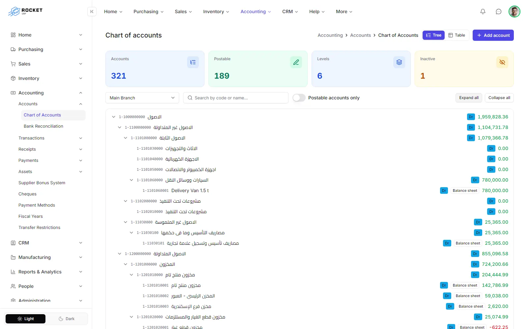Open the Purchasing top menu
The image size is (527, 329).
(x=149, y=12)
